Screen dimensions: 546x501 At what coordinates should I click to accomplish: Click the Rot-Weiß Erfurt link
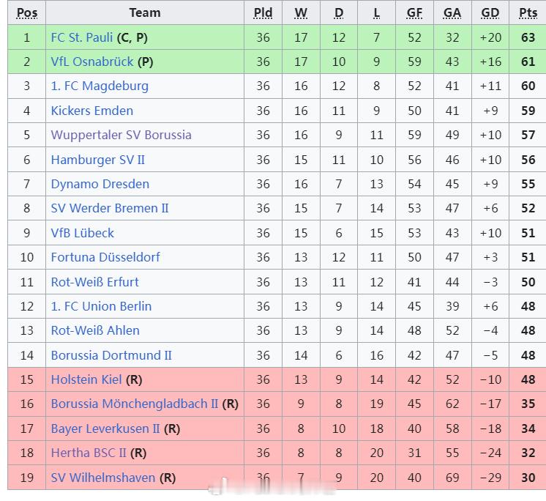click(94, 282)
